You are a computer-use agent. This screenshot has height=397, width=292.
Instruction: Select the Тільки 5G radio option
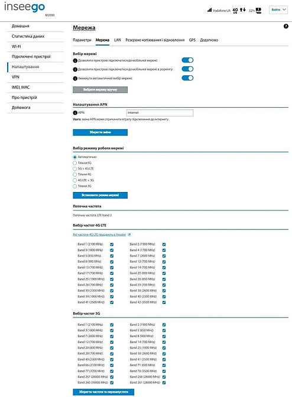pyautogui.click(x=74, y=163)
